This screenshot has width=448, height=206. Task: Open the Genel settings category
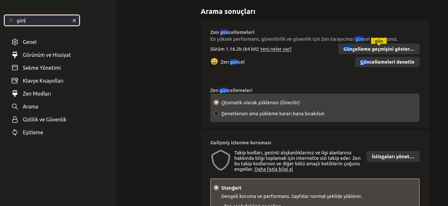pos(29,42)
